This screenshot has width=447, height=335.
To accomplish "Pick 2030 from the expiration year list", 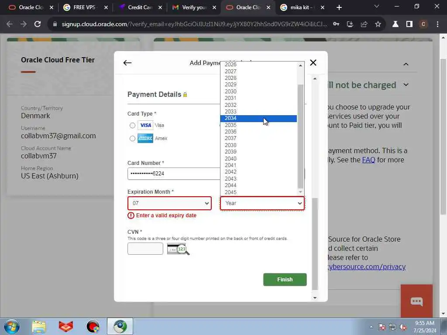I will [x=258, y=92].
